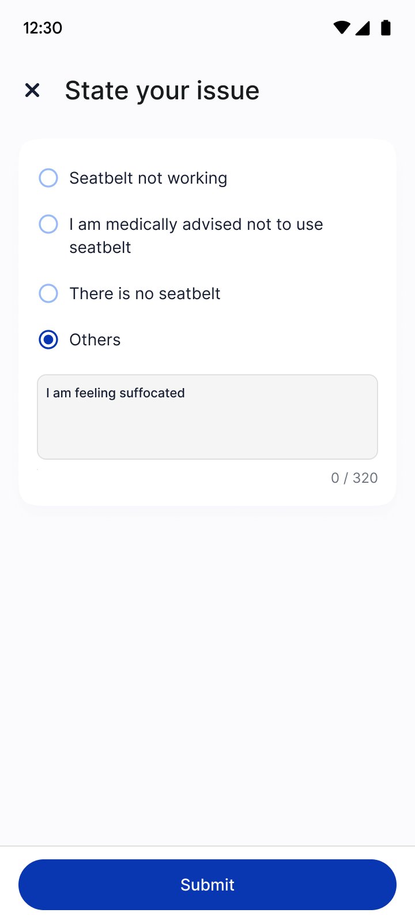The width and height of the screenshot is (415, 924).
Task: Focus the issue description text box
Action: (207, 417)
